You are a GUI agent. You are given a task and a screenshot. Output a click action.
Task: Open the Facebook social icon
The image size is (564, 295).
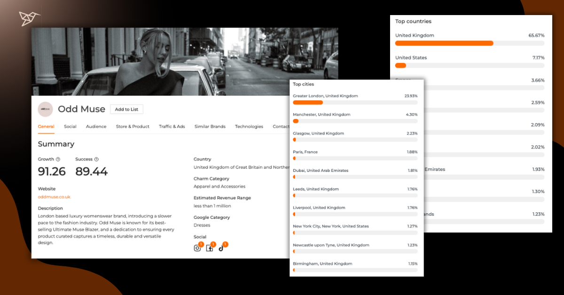coord(210,248)
